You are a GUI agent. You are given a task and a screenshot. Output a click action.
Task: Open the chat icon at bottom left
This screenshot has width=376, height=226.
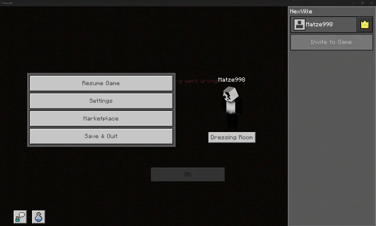20,217
